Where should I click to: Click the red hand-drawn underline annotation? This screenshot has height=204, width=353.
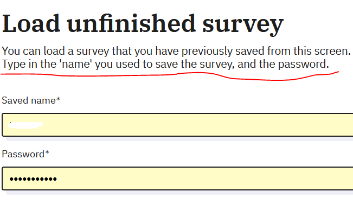(170, 76)
